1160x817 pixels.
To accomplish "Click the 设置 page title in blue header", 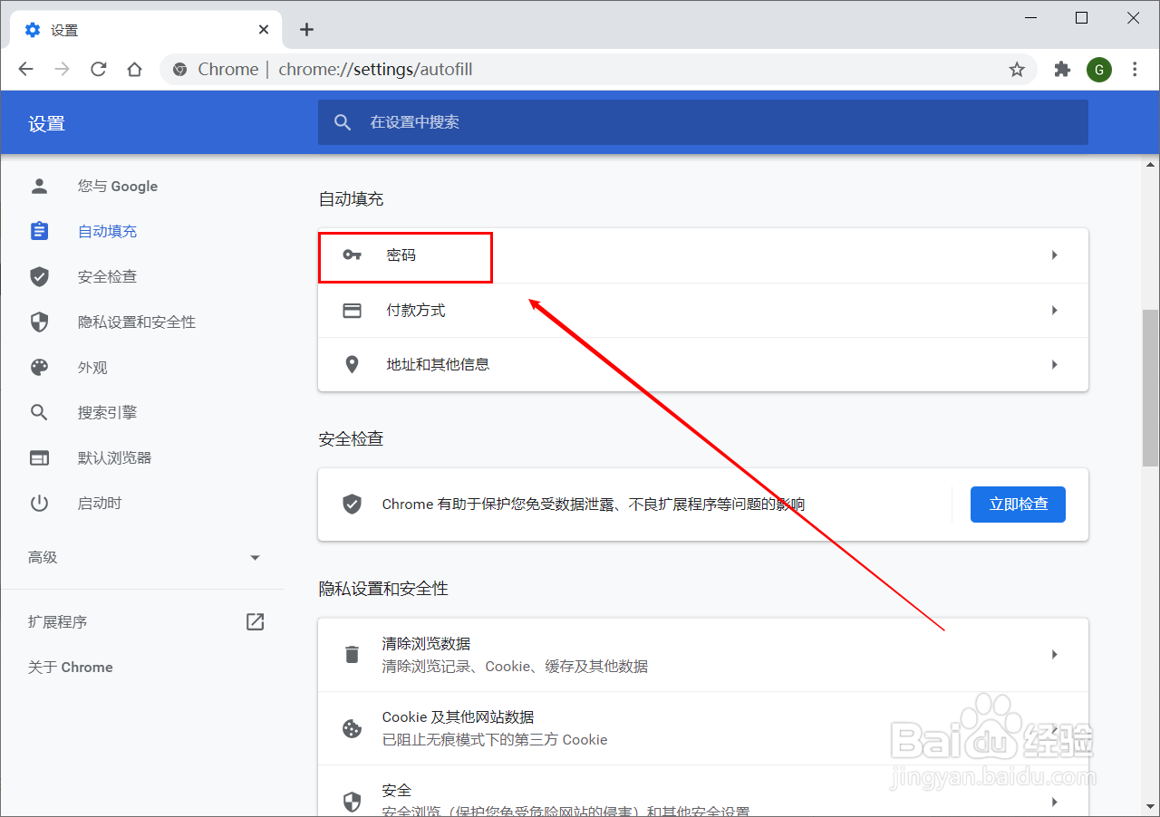I will [x=46, y=124].
